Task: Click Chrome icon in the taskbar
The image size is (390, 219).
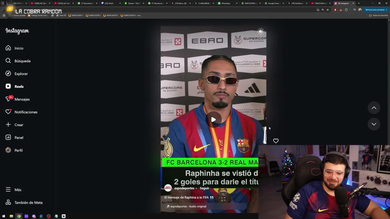Action: point(19,216)
